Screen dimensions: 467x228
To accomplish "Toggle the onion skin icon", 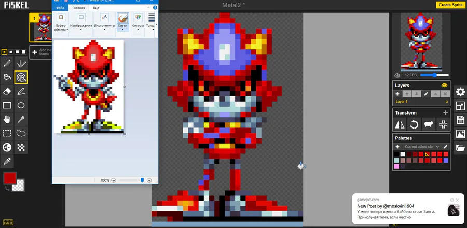I will point(397,75).
